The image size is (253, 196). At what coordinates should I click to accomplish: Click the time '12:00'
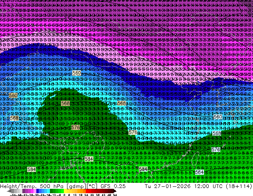(x=202, y=186)
